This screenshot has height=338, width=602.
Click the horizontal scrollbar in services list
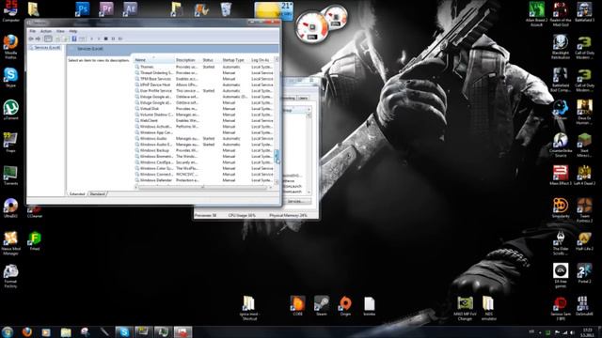203,188
